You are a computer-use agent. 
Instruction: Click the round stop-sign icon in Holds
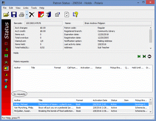pyautogui.click(x=149, y=56)
